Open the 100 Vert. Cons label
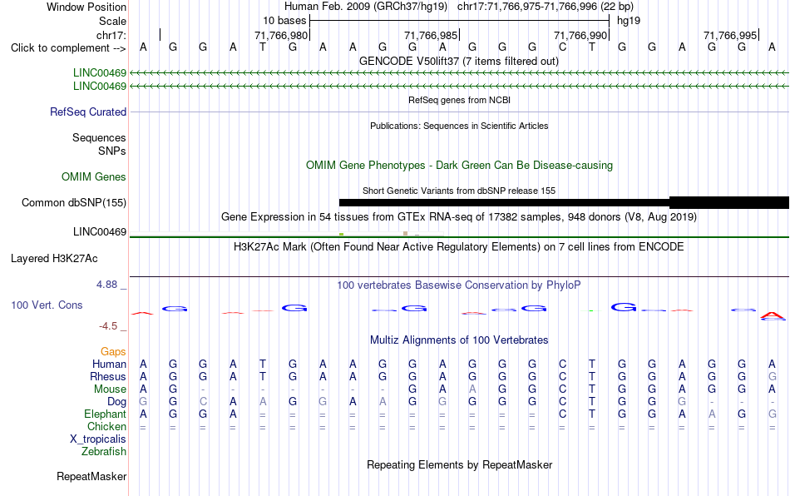Screen dimensions: 790x496 click(47, 305)
